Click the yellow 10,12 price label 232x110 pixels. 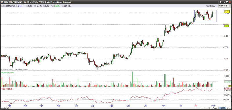point(227,12)
